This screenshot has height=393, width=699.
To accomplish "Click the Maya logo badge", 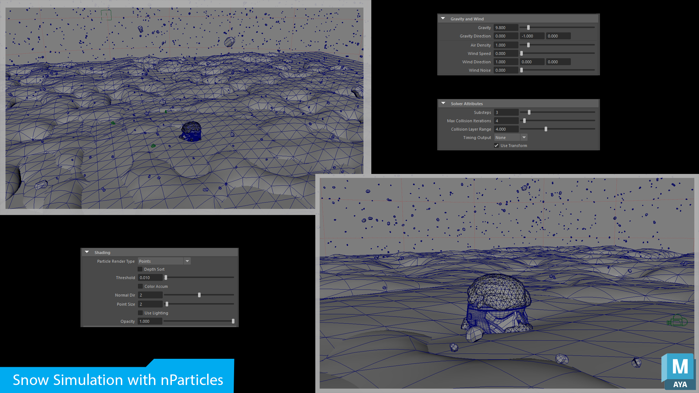I will click(679, 372).
